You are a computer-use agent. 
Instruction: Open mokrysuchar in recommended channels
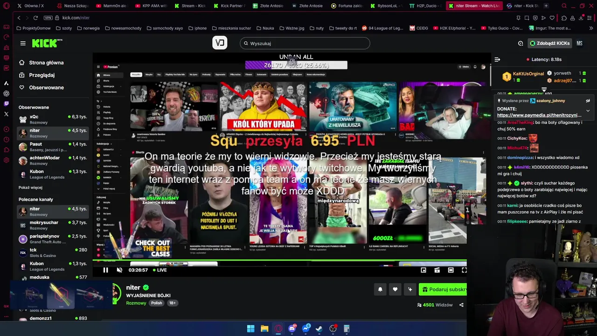coord(52,225)
